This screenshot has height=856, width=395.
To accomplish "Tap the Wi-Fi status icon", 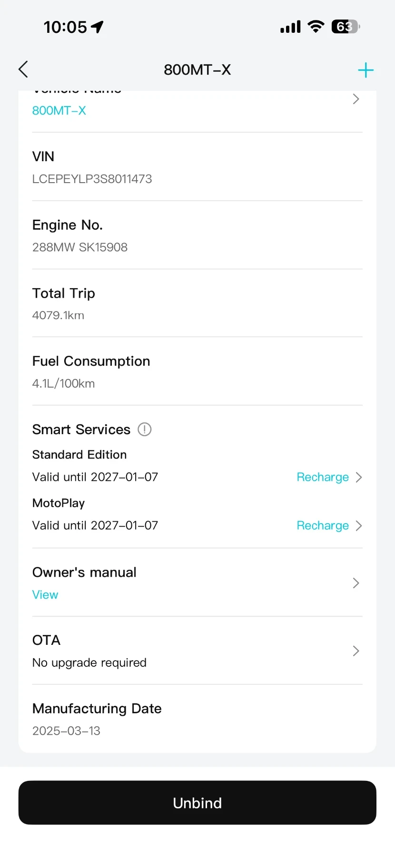I will tap(316, 27).
